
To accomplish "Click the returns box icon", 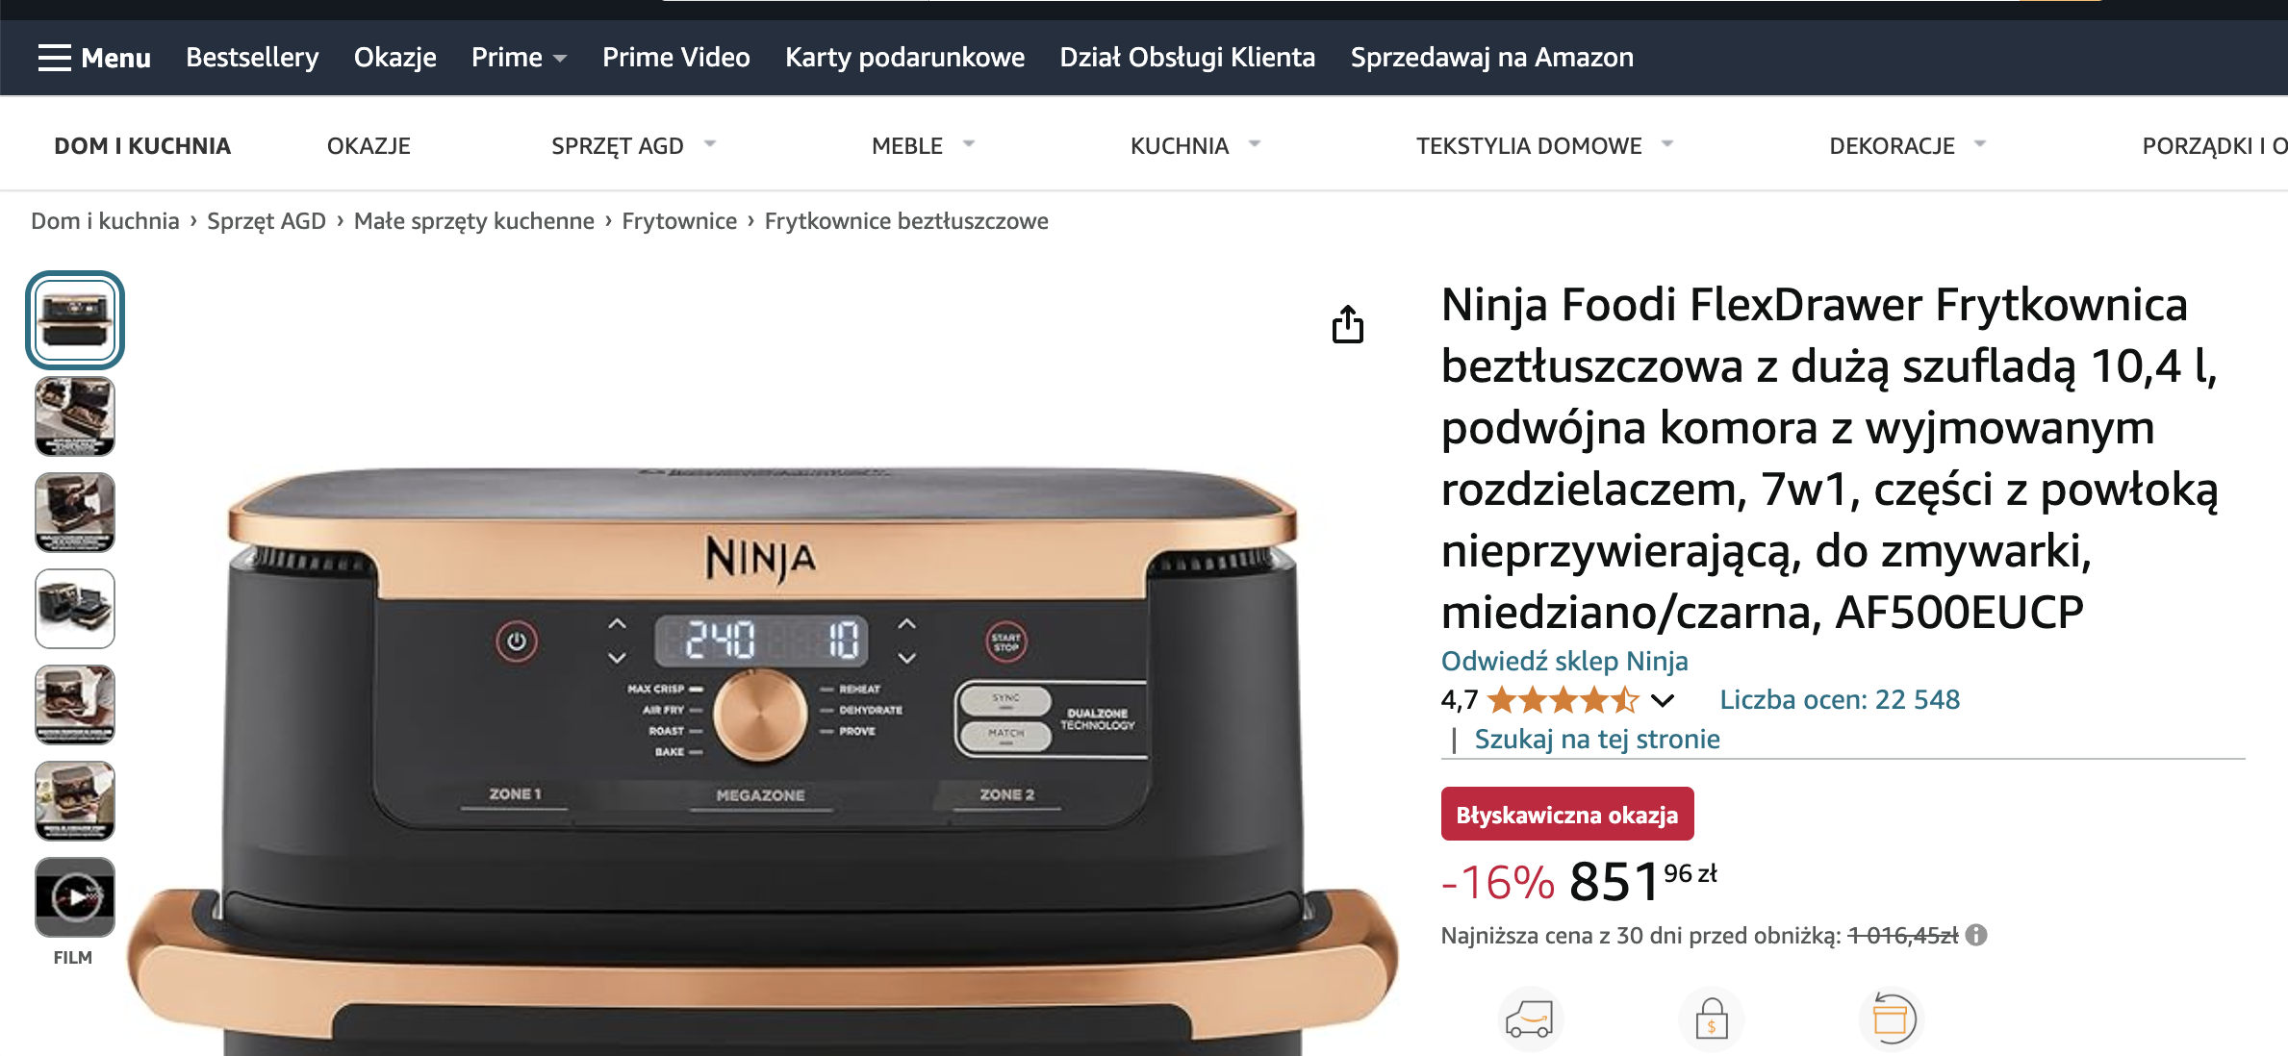I will (x=1891, y=1018).
